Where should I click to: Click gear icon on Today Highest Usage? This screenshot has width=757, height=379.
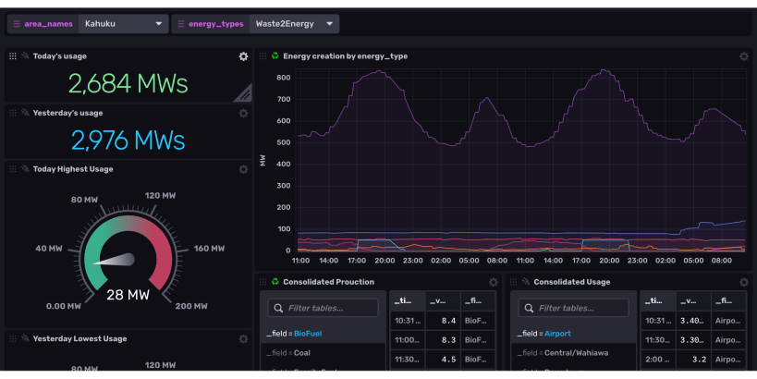point(243,169)
